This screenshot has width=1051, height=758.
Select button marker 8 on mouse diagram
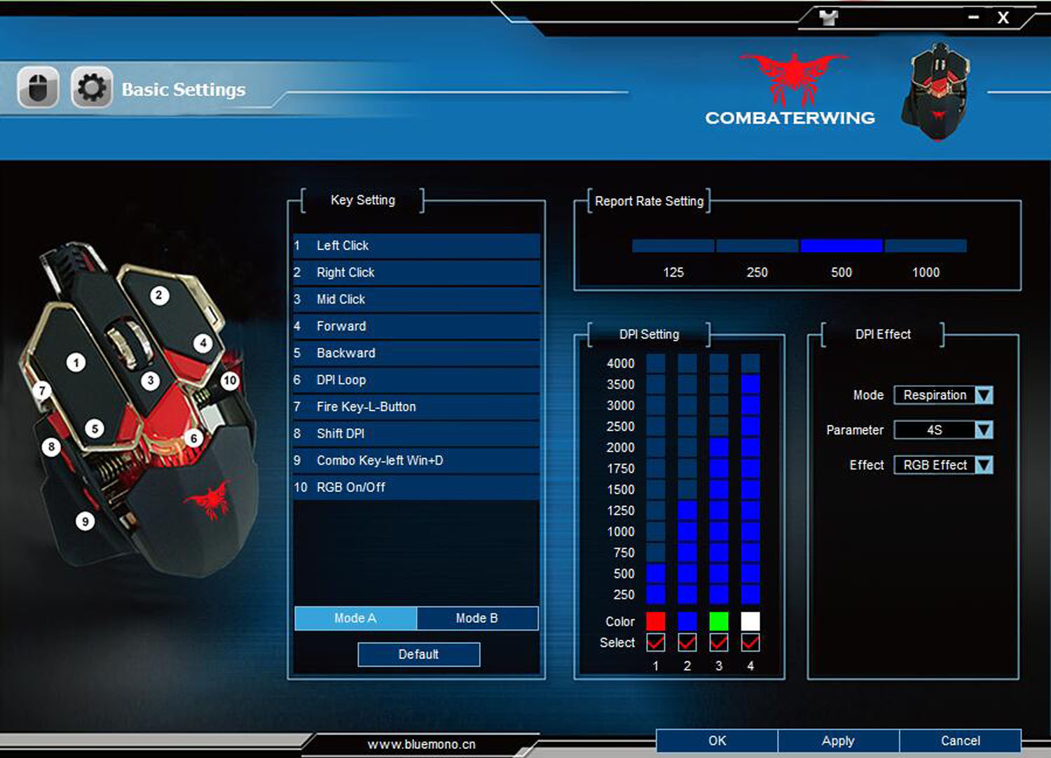(x=51, y=447)
